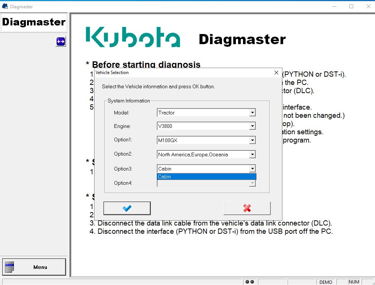Cancel with the red X button
This screenshot has width=375, height=285.
247,208
